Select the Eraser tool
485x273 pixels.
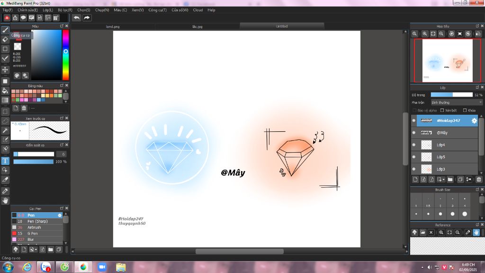pyautogui.click(x=5, y=39)
